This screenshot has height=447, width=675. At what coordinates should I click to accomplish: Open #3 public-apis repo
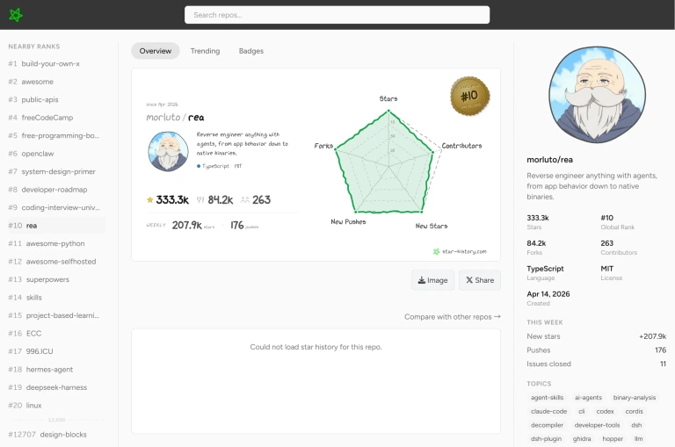click(x=56, y=100)
